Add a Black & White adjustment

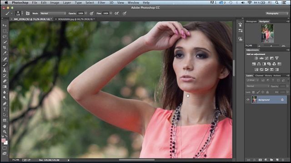click(264, 64)
